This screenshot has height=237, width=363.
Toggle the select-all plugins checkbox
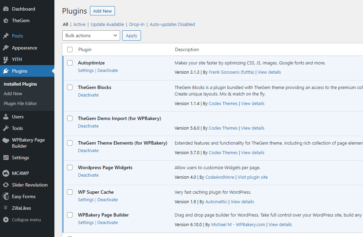coord(70,49)
